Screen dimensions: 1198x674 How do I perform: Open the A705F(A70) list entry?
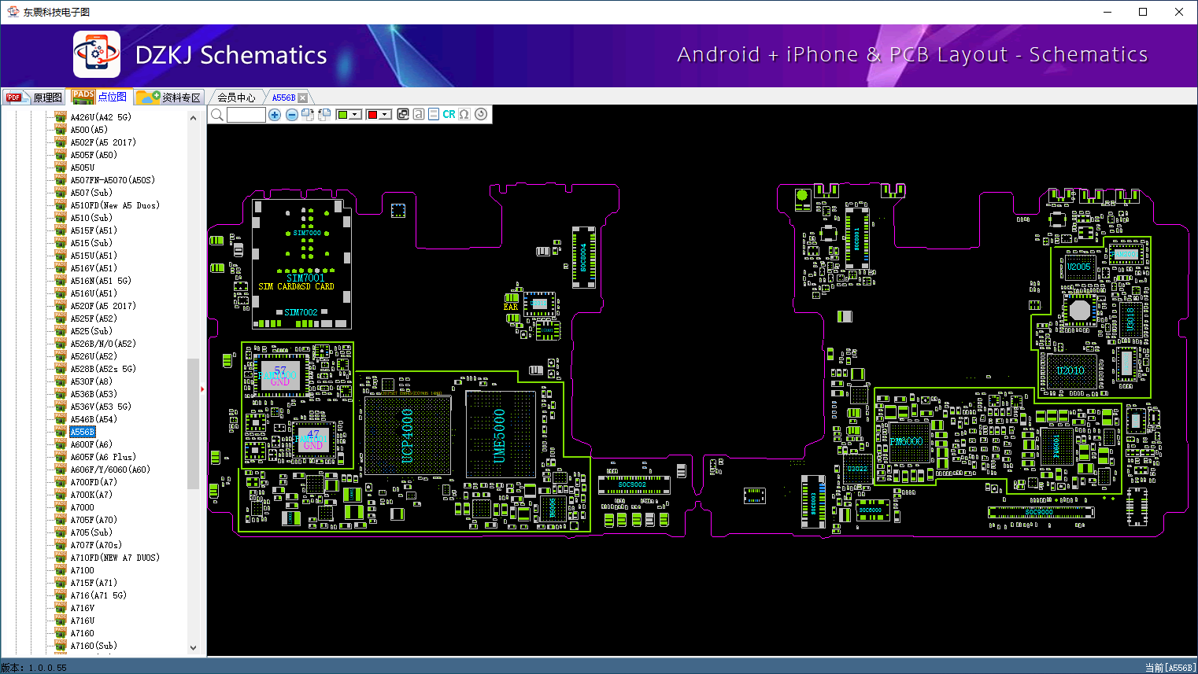[93, 520]
